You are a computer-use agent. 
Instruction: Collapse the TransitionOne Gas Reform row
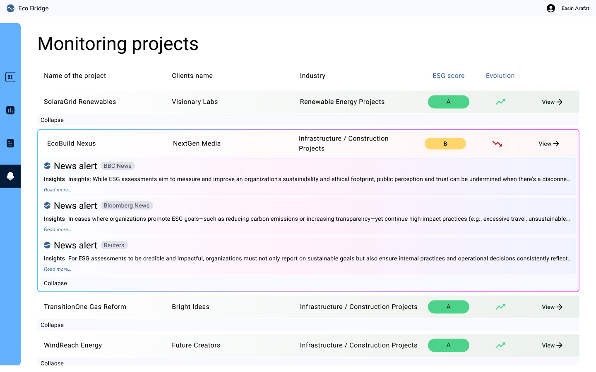tap(52, 325)
